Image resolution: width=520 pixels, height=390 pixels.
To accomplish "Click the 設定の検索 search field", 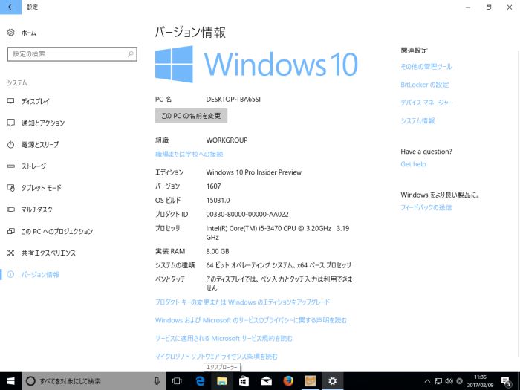I will point(72,54).
